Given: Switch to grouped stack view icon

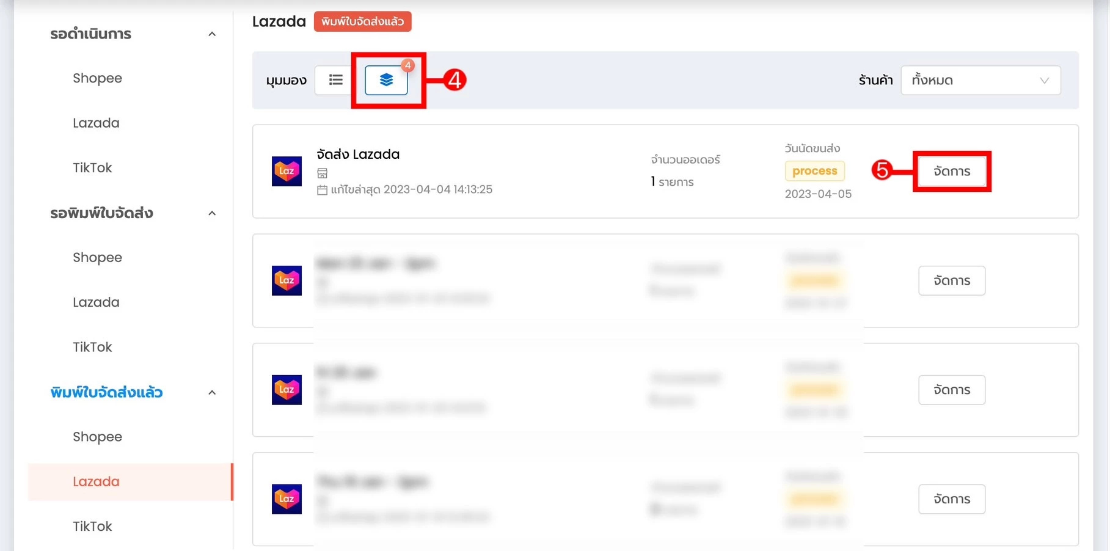Looking at the screenshot, I should 386,80.
